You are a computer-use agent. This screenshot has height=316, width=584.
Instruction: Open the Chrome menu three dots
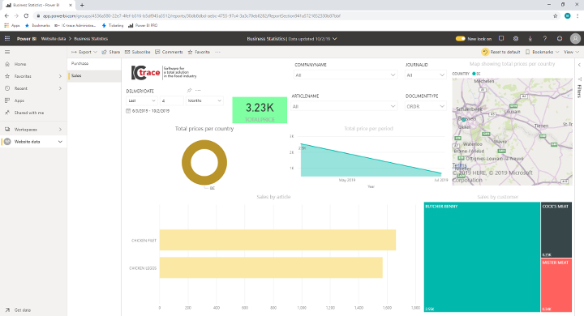[578, 15]
